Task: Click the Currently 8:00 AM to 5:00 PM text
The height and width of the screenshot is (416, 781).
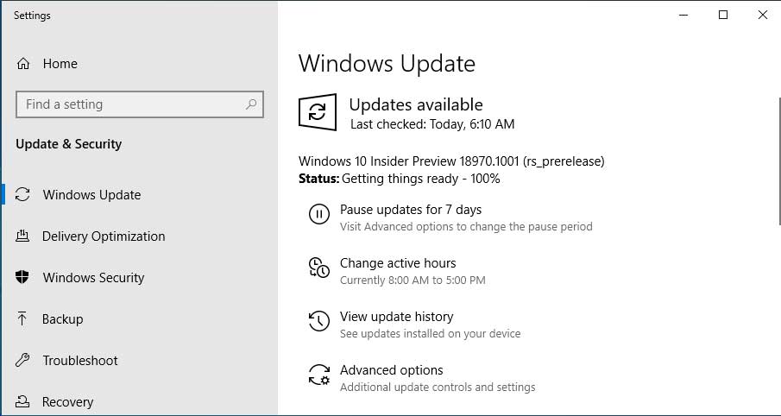Action: click(x=413, y=280)
